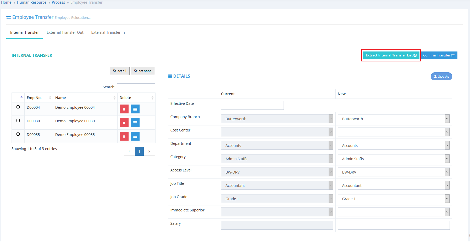Sort by Name column sort arrows
The image size is (470, 242).
click(x=114, y=98)
